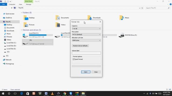
Task: Select OneDrive in navigation pane
Action: click(x=9, y=18)
